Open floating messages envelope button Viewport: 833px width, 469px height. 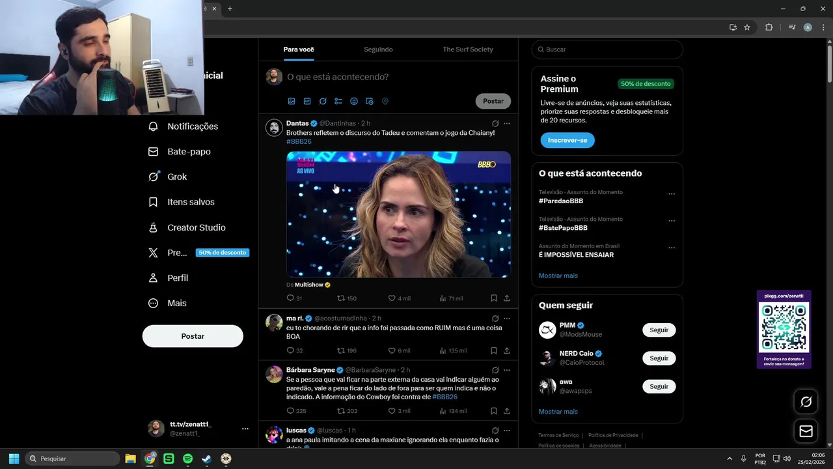coord(806,431)
